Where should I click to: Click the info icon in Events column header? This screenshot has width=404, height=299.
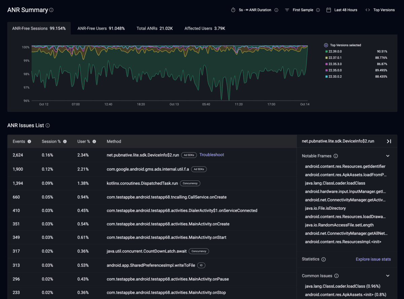coord(29,141)
